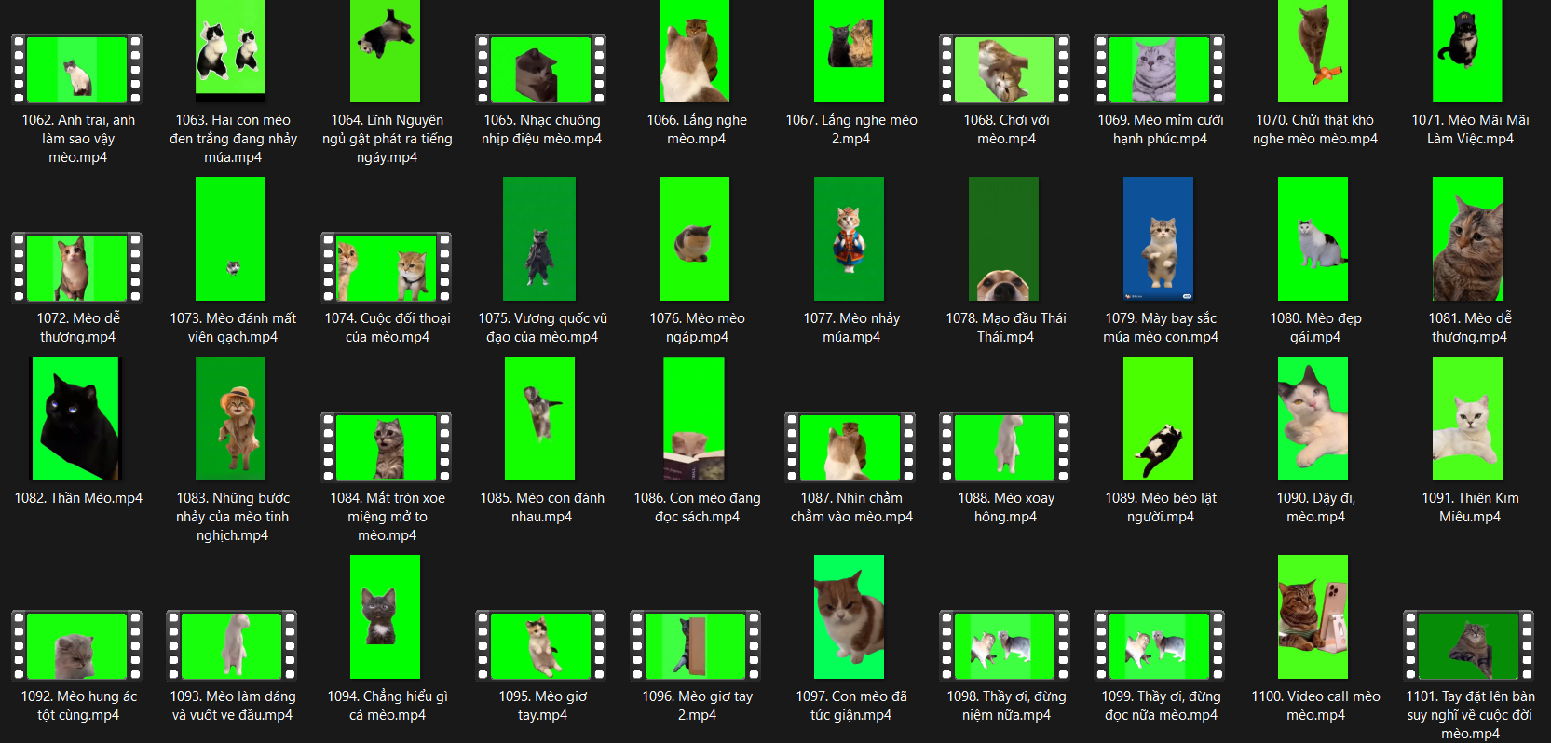The width and height of the screenshot is (1551, 743).
Task: Select the 1071 Mèo Mãi Mãi Làm Việc thumbnail
Action: (1467, 50)
